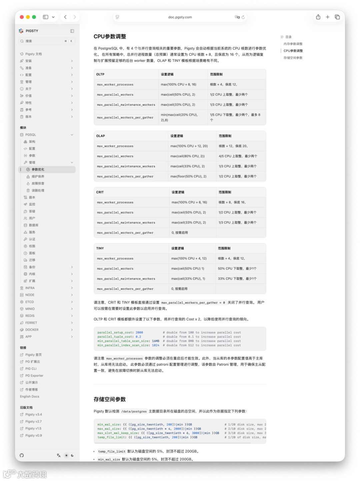Open 副本 page icon item
360x481 pixels.
(x=29, y=198)
